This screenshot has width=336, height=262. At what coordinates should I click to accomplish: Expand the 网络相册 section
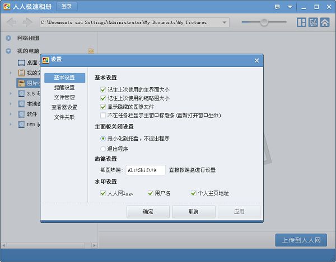[x=8, y=38]
